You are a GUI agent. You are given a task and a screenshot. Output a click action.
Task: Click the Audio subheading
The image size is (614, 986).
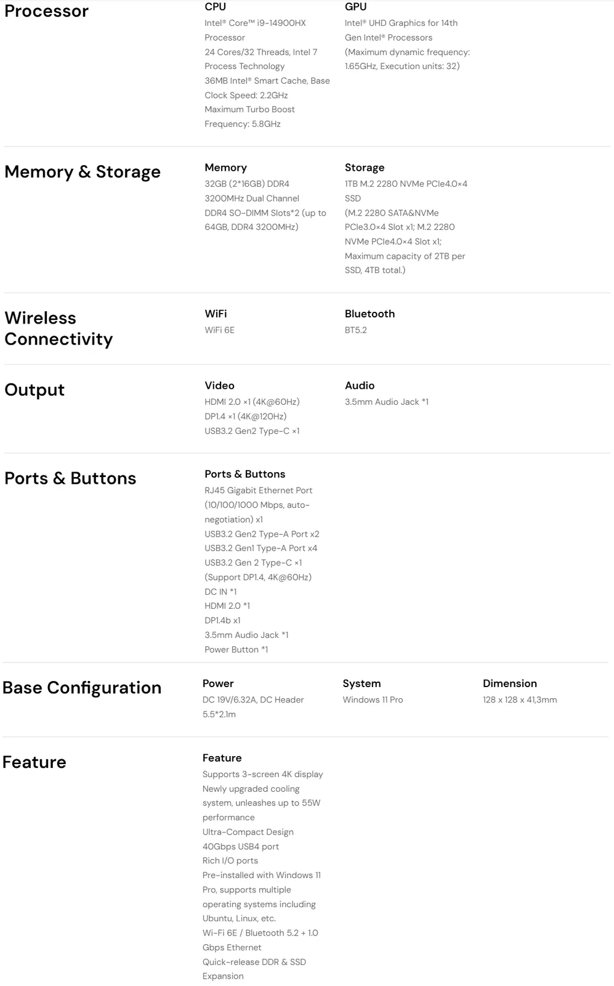click(x=360, y=386)
